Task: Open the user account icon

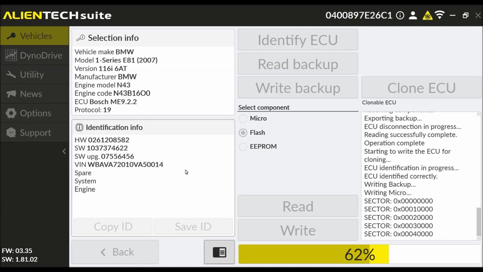Action: point(413,15)
